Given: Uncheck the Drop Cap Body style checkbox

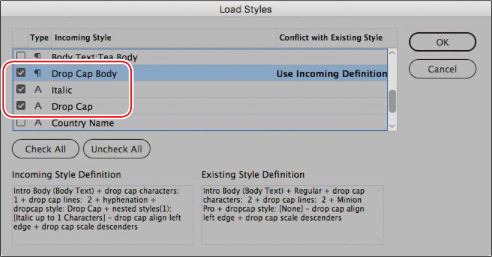Looking at the screenshot, I should coord(21,73).
